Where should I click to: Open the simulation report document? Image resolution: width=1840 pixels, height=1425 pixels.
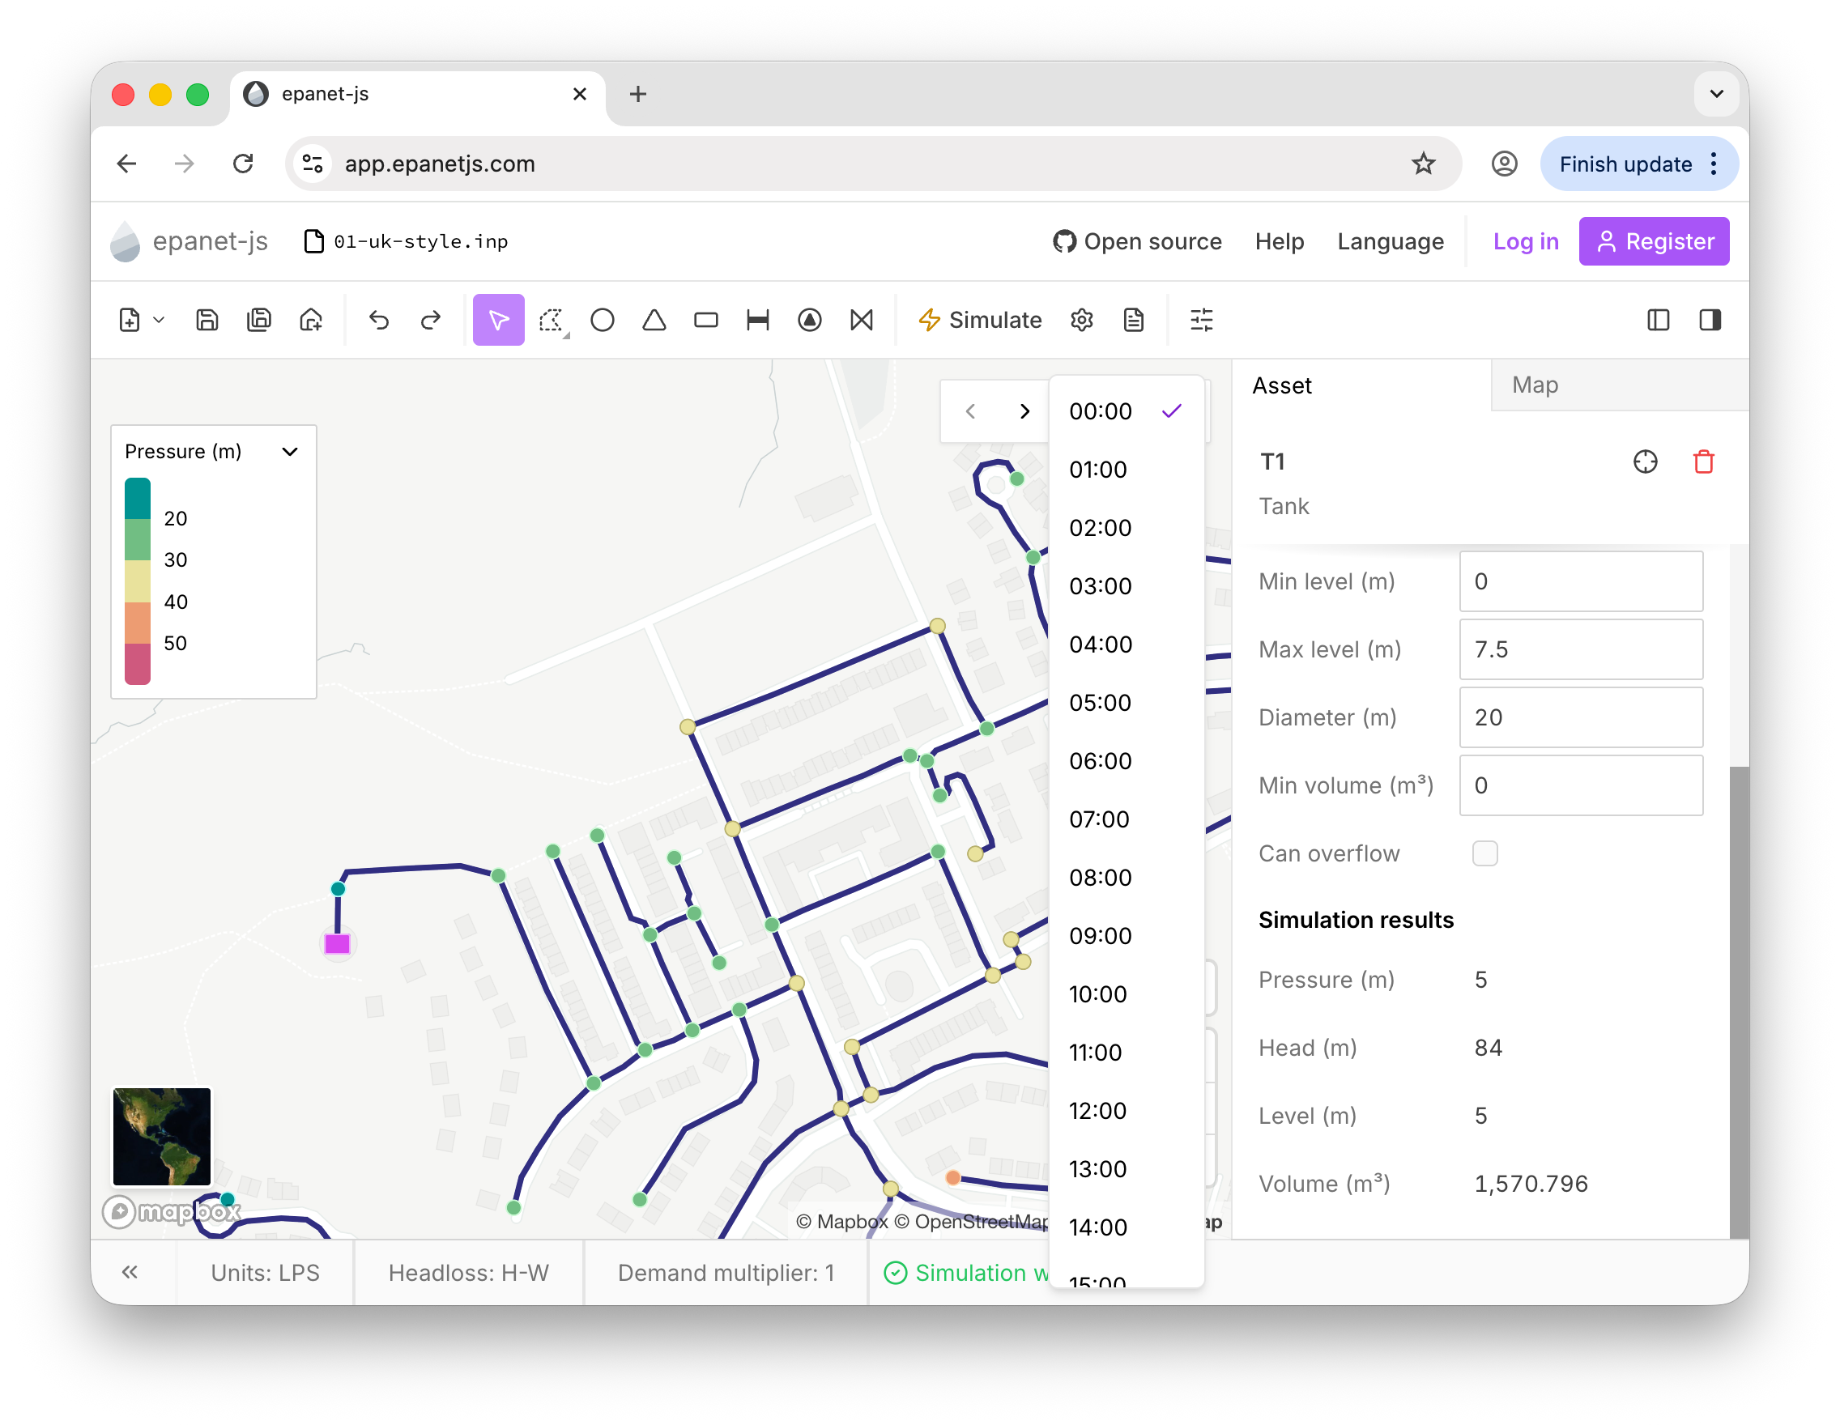pos(1134,320)
